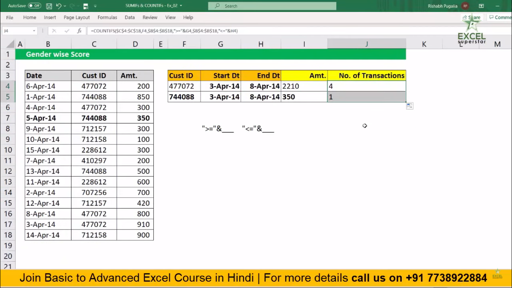
Task: Click the grayed-out Redo icon
Action: coord(72,6)
